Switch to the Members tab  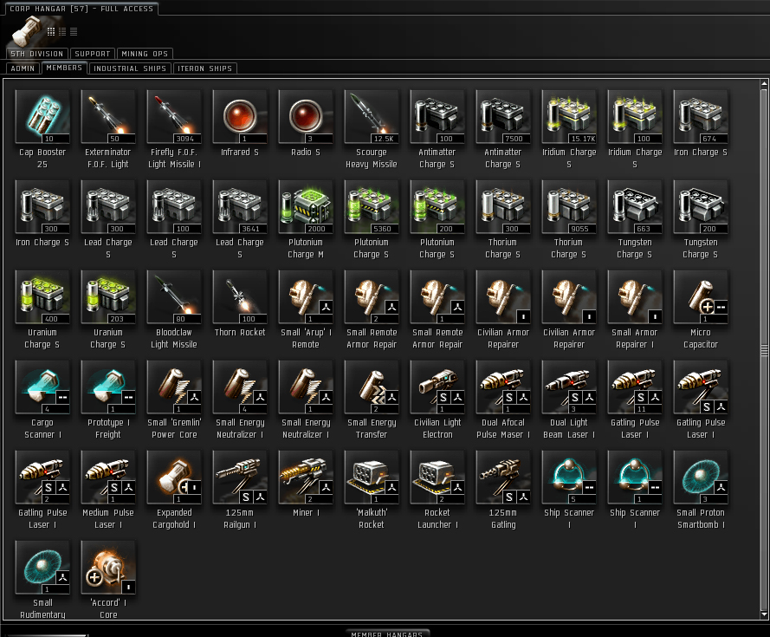pos(64,68)
